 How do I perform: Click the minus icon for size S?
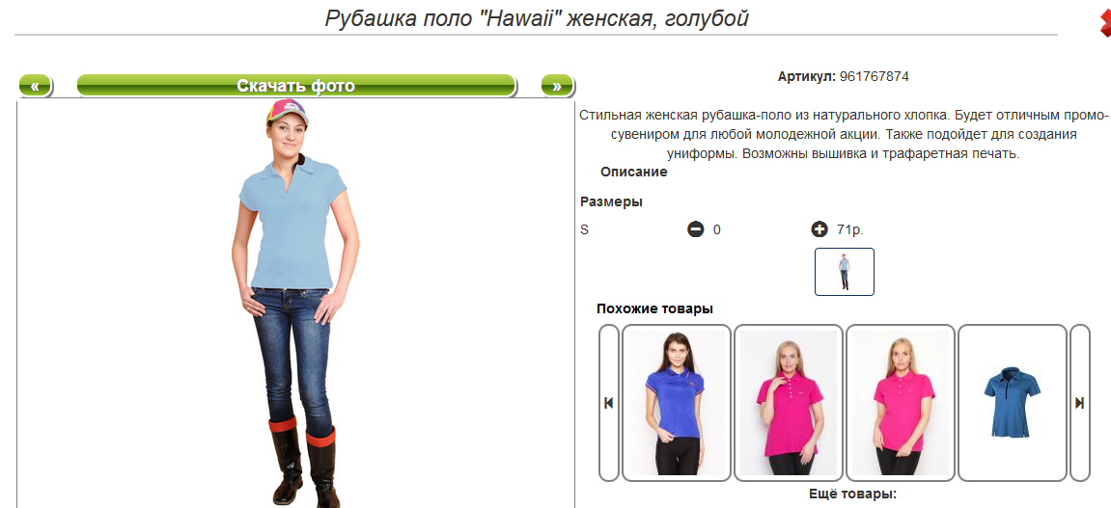(x=695, y=229)
